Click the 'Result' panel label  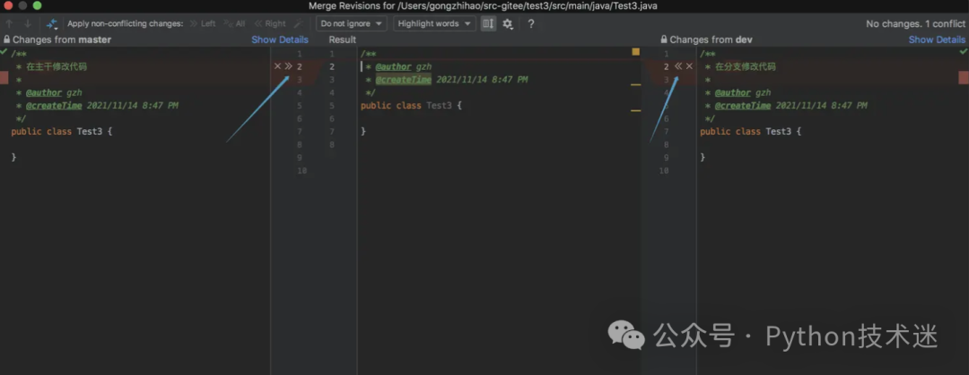pyautogui.click(x=343, y=39)
